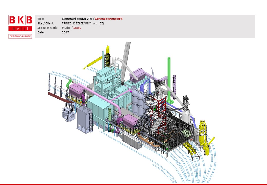Click the "Site / Client:" label
This screenshot has height=185, width=267.
click(x=46, y=23)
